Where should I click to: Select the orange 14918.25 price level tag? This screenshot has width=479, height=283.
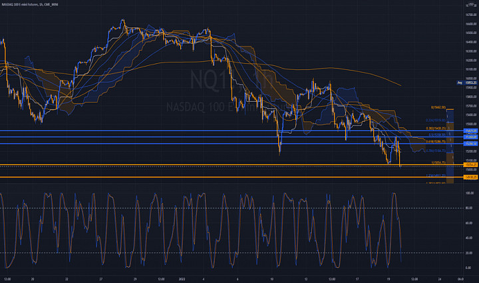pos(470,177)
